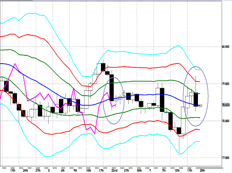
Task: Click the 79.000 price axis label
Action: (x=226, y=84)
